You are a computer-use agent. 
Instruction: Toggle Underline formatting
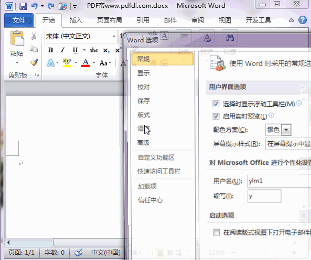(75, 50)
